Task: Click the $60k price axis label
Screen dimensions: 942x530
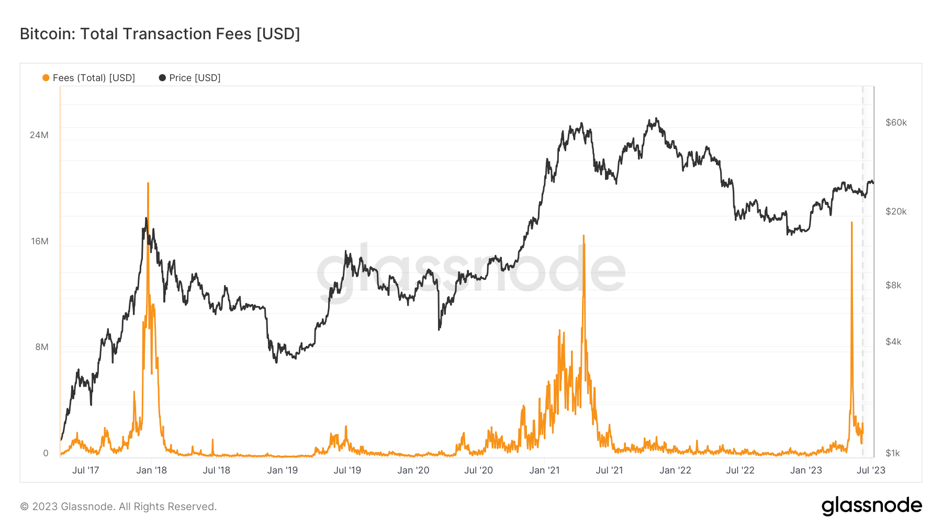Action: pos(896,122)
